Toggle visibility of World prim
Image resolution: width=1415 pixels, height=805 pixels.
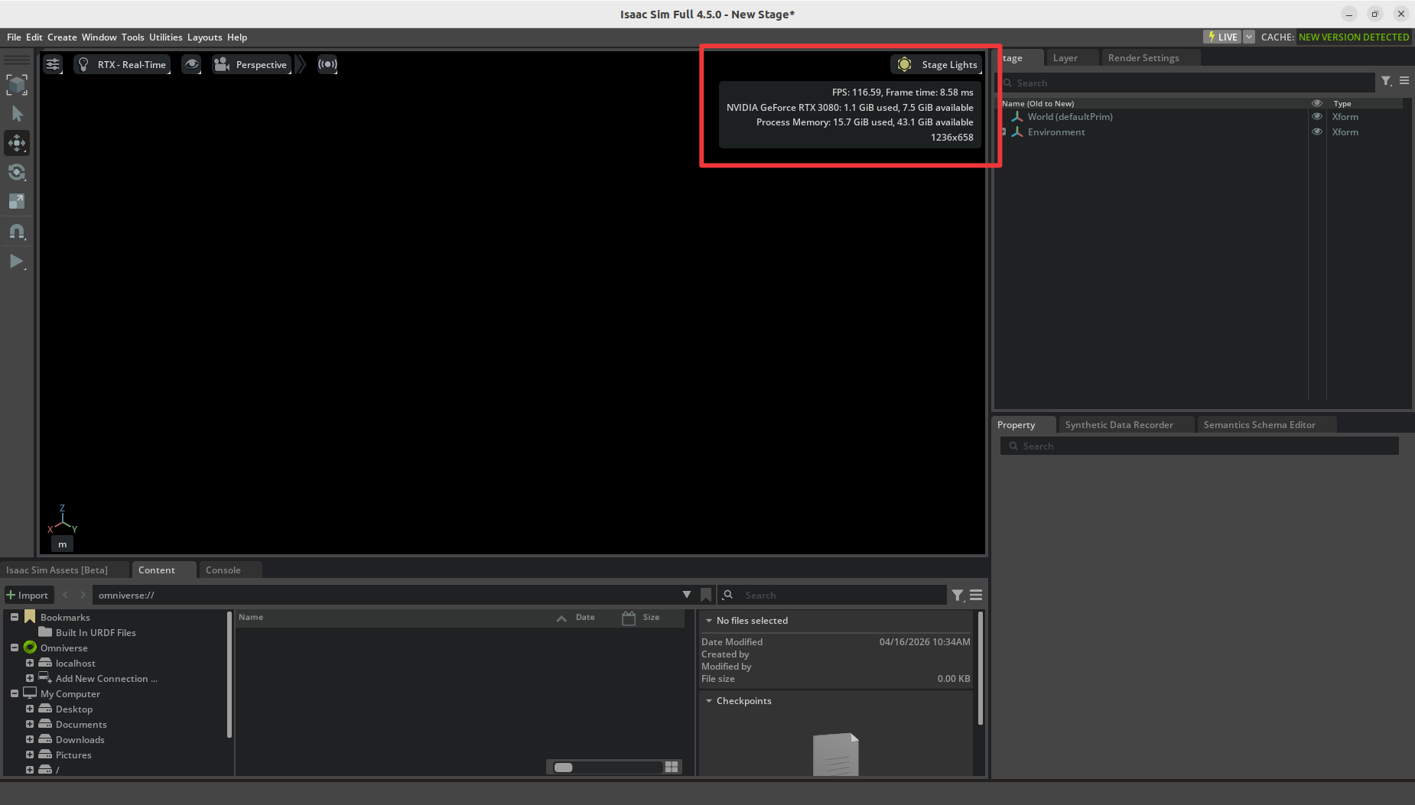tap(1316, 117)
